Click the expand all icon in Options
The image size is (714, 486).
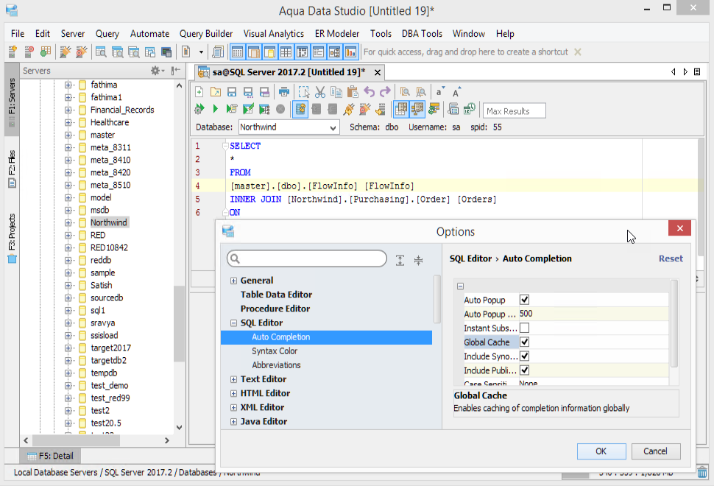pos(400,260)
